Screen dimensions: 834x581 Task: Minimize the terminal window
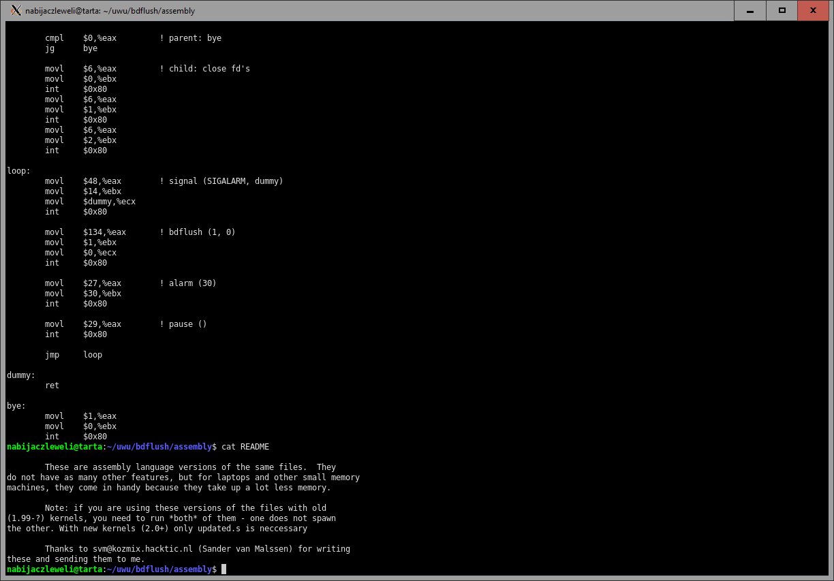(x=750, y=10)
